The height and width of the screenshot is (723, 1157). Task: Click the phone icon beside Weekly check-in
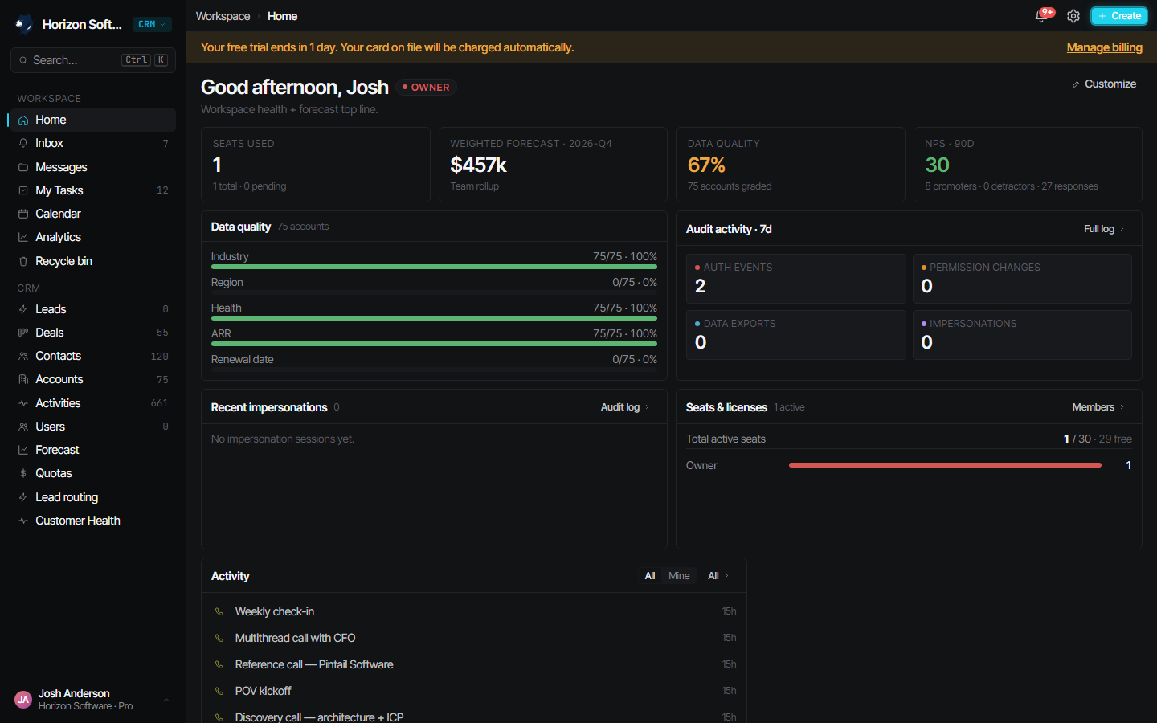[x=219, y=611]
